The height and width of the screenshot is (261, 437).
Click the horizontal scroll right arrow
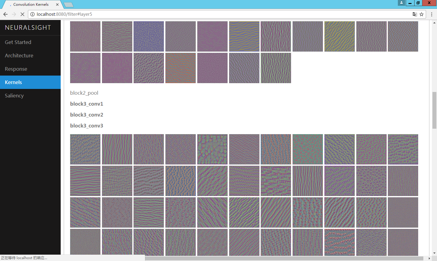coord(429,258)
